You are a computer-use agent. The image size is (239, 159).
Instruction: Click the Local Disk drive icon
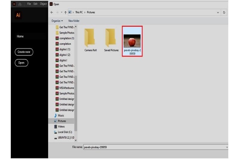click(x=56, y=132)
